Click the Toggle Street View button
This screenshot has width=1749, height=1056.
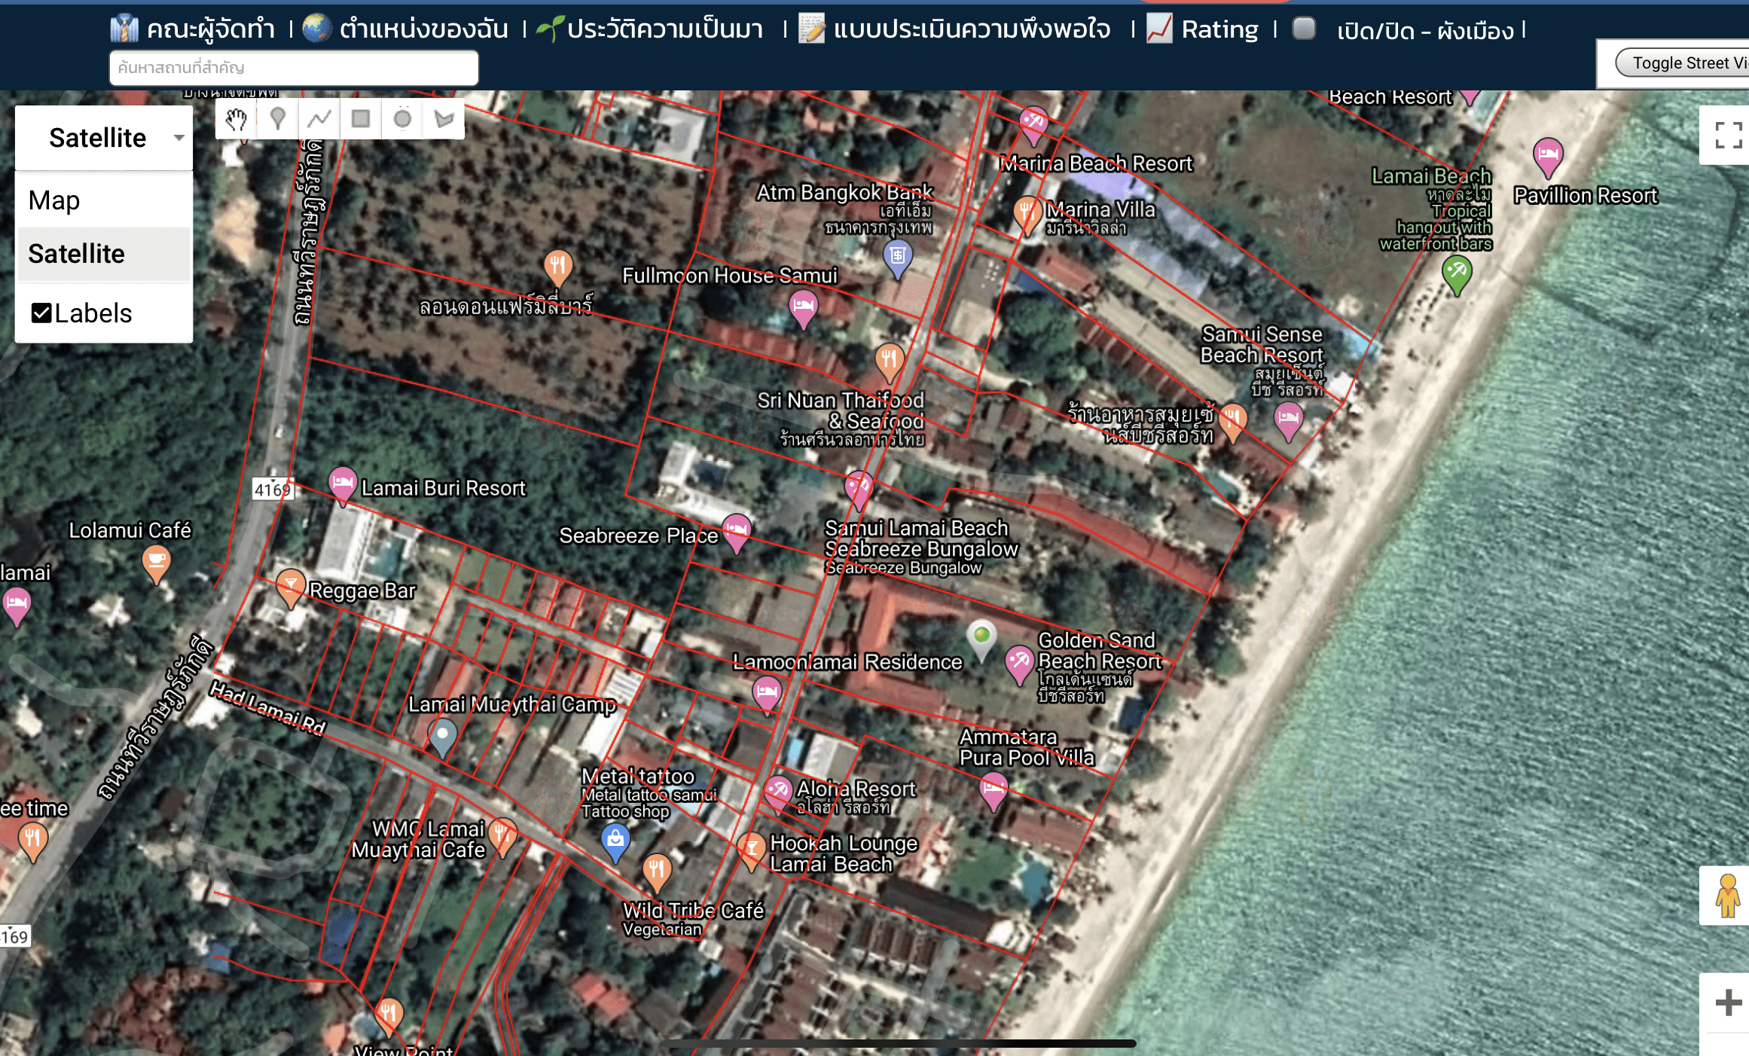click(1683, 63)
